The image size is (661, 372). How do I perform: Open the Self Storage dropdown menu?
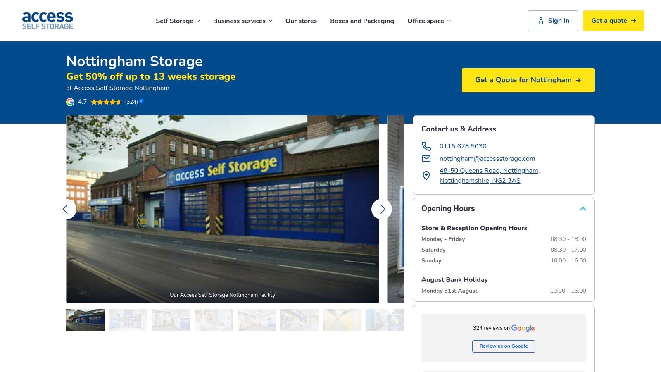coord(178,21)
